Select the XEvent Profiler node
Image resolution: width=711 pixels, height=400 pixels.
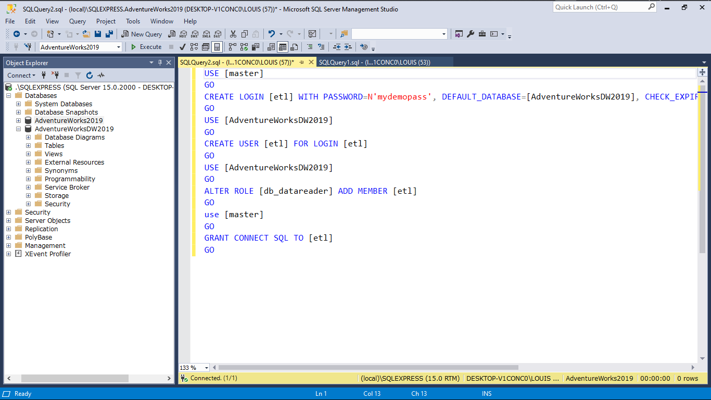tap(48, 254)
